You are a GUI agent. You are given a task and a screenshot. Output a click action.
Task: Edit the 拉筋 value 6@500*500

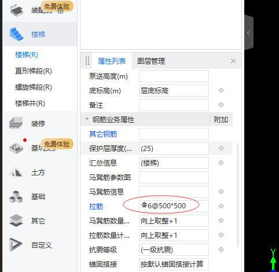coord(174,206)
